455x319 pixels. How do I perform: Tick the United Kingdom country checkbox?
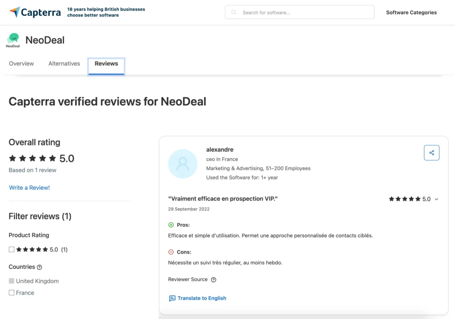click(11, 281)
